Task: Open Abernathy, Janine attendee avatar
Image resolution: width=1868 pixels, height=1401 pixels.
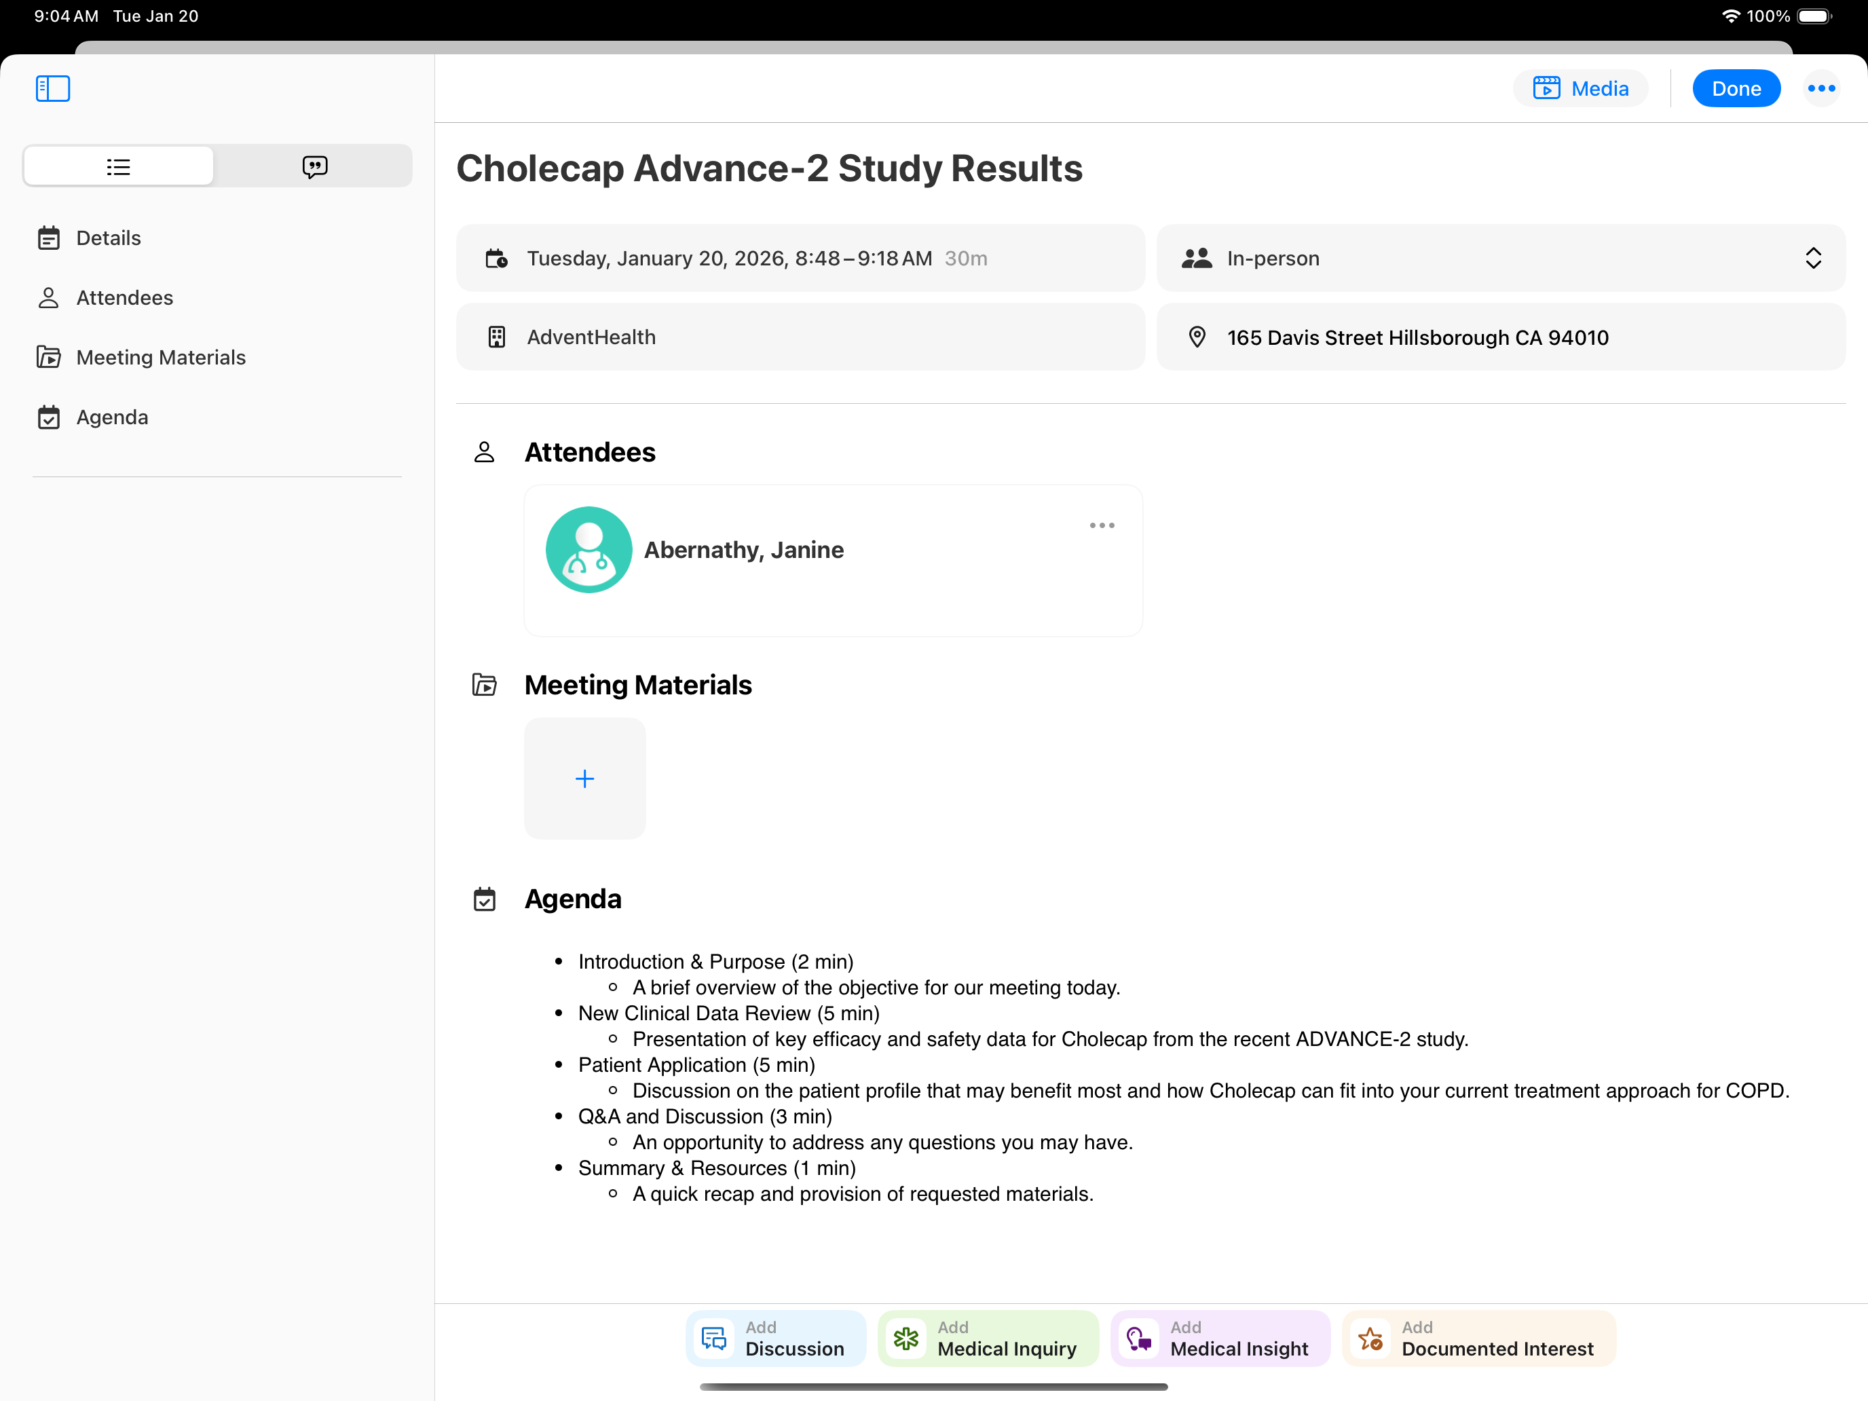Action: 589,550
